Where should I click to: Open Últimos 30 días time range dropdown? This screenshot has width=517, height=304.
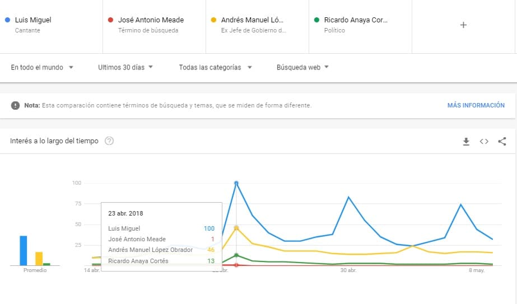coord(125,67)
